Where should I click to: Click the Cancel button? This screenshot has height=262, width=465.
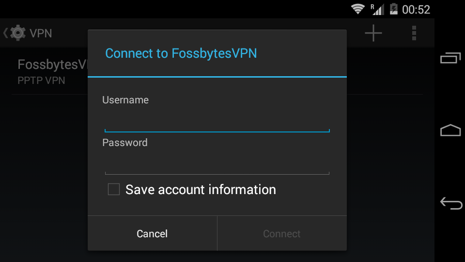pyautogui.click(x=152, y=233)
